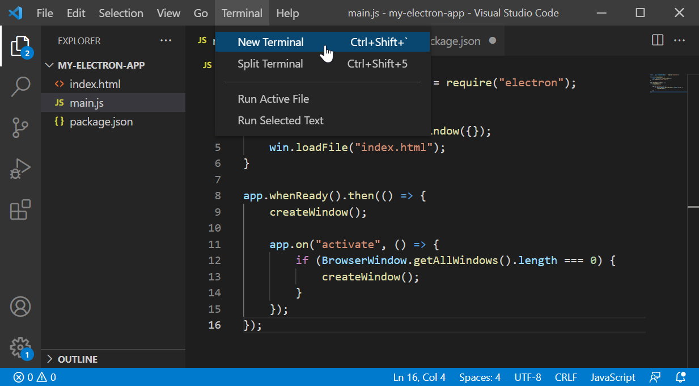This screenshot has width=699, height=386.
Task: Click the errors and warnings indicator
Action: 35,377
